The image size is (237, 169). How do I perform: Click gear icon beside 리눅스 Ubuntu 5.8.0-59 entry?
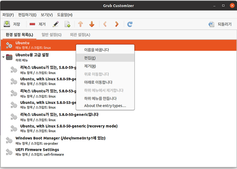[14, 70]
